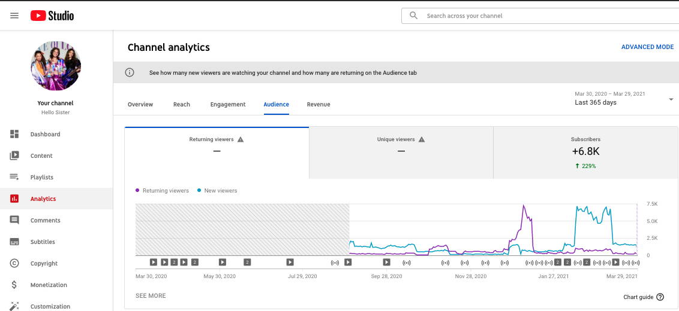Open the hamburger navigation menu
This screenshot has width=679, height=311.
(x=14, y=16)
